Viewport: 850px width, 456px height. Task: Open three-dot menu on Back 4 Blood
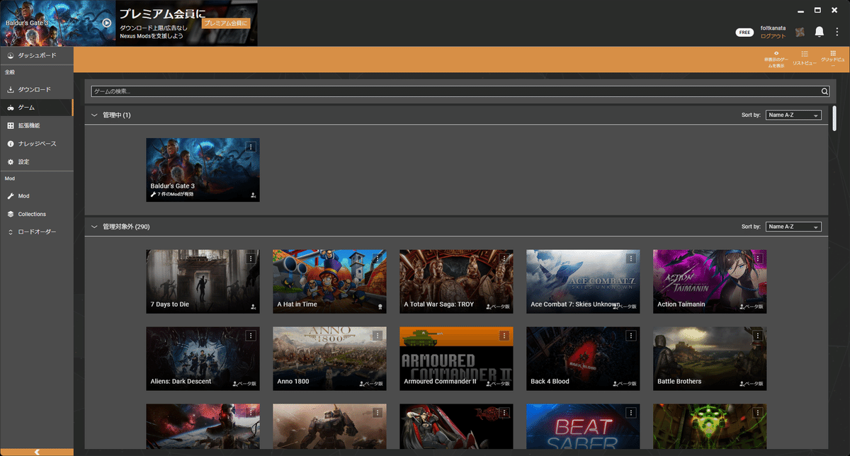coord(630,336)
